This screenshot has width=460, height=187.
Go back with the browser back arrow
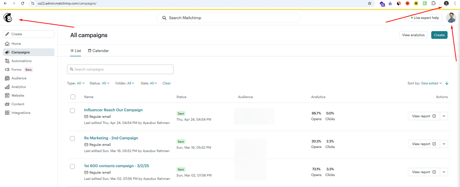(5, 3)
